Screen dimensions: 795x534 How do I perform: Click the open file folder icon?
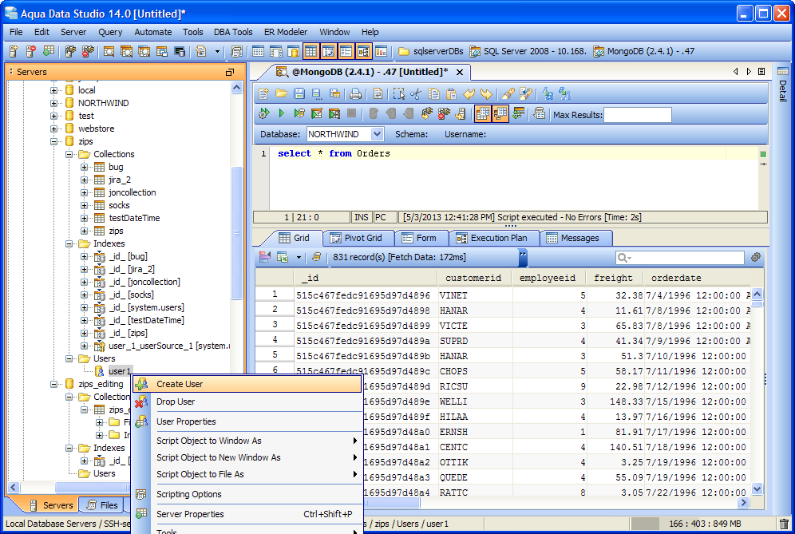282,94
